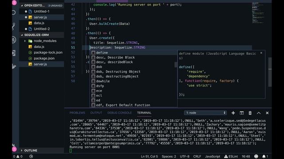The width and height of the screenshot is (284, 159).
Task: Click ESLint warning in status bar
Action: (231, 156)
